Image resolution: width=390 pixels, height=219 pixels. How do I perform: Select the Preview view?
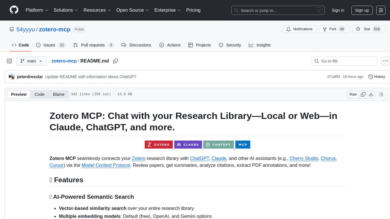tap(19, 94)
